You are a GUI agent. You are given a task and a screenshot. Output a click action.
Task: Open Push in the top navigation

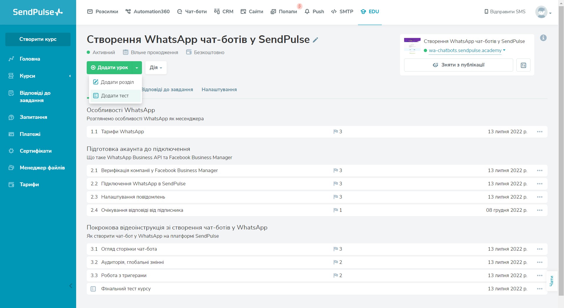tap(314, 11)
